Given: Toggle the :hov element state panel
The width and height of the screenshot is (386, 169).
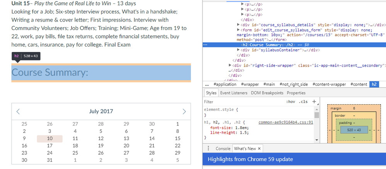Looking at the screenshot, I should (x=290, y=102).
